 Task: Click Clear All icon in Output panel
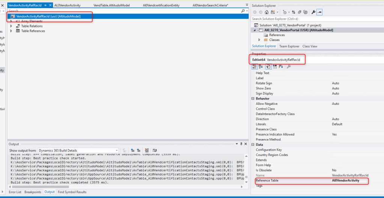147,150
